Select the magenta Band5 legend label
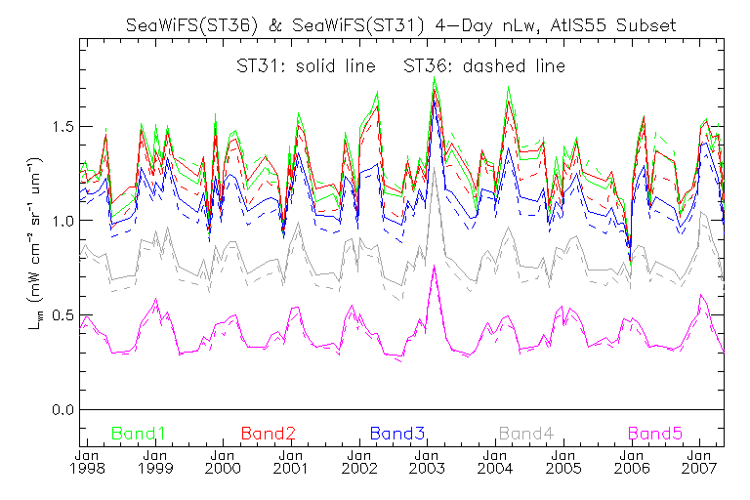Screen dimensions: 750x500 (655, 434)
